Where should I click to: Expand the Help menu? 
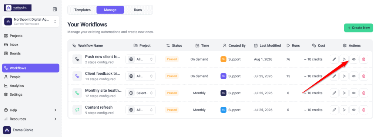click(30, 110)
